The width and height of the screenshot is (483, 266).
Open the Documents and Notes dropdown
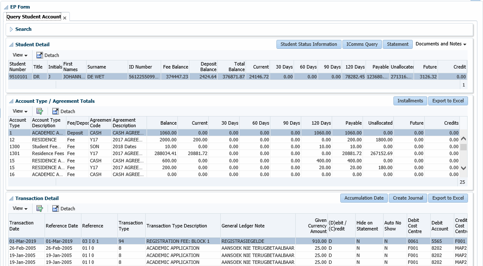[x=441, y=44]
